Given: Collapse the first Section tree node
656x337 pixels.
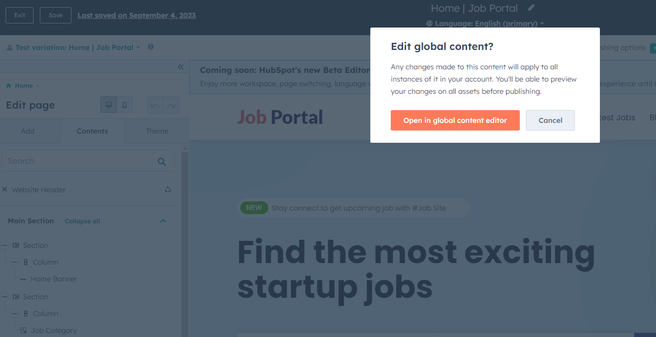Looking at the screenshot, I should coord(5,245).
